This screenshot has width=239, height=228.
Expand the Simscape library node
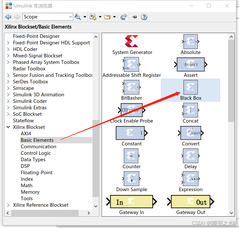coord(8,88)
